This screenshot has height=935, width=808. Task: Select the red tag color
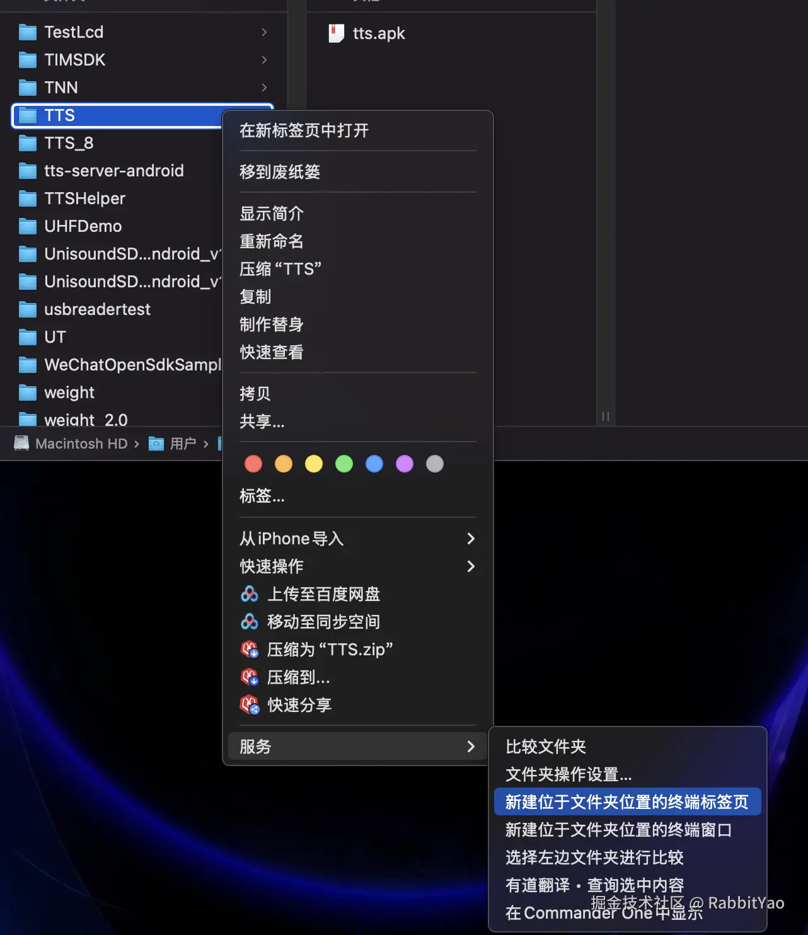click(253, 464)
